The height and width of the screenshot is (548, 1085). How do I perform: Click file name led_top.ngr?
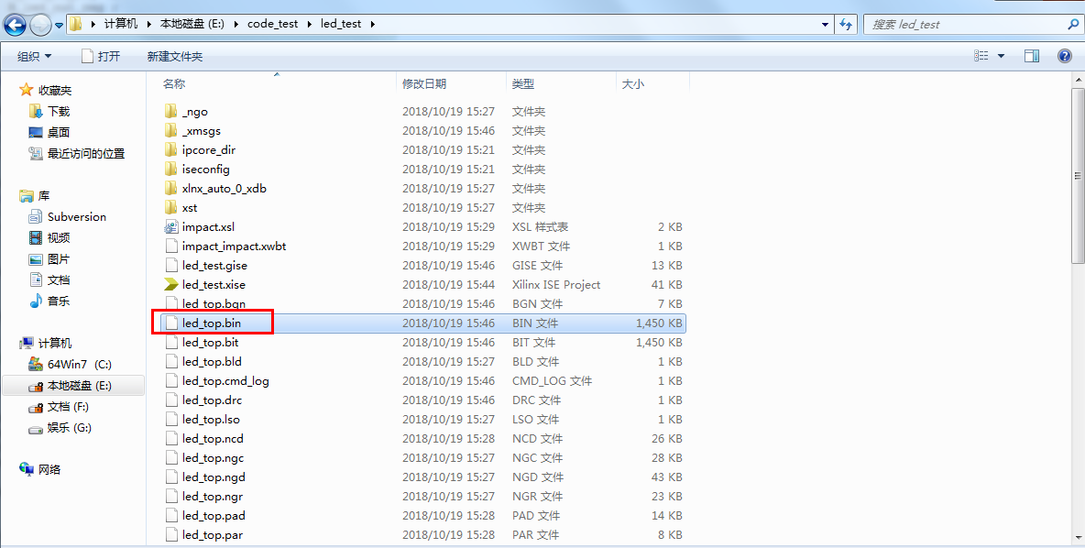click(x=213, y=496)
